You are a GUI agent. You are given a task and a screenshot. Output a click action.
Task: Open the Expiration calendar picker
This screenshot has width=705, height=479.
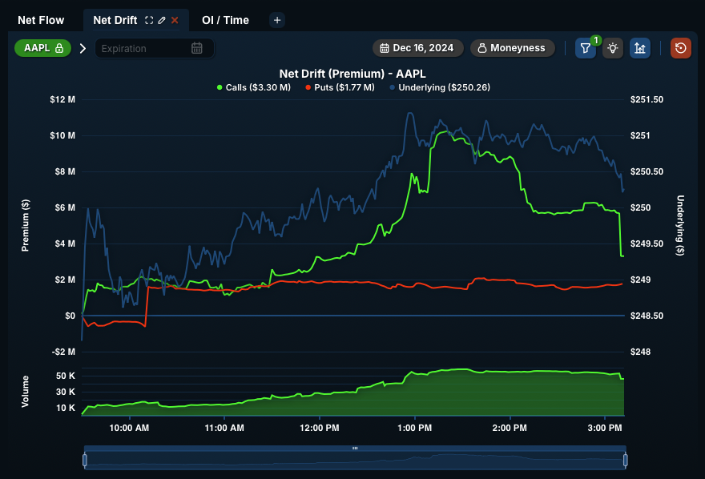(x=197, y=48)
